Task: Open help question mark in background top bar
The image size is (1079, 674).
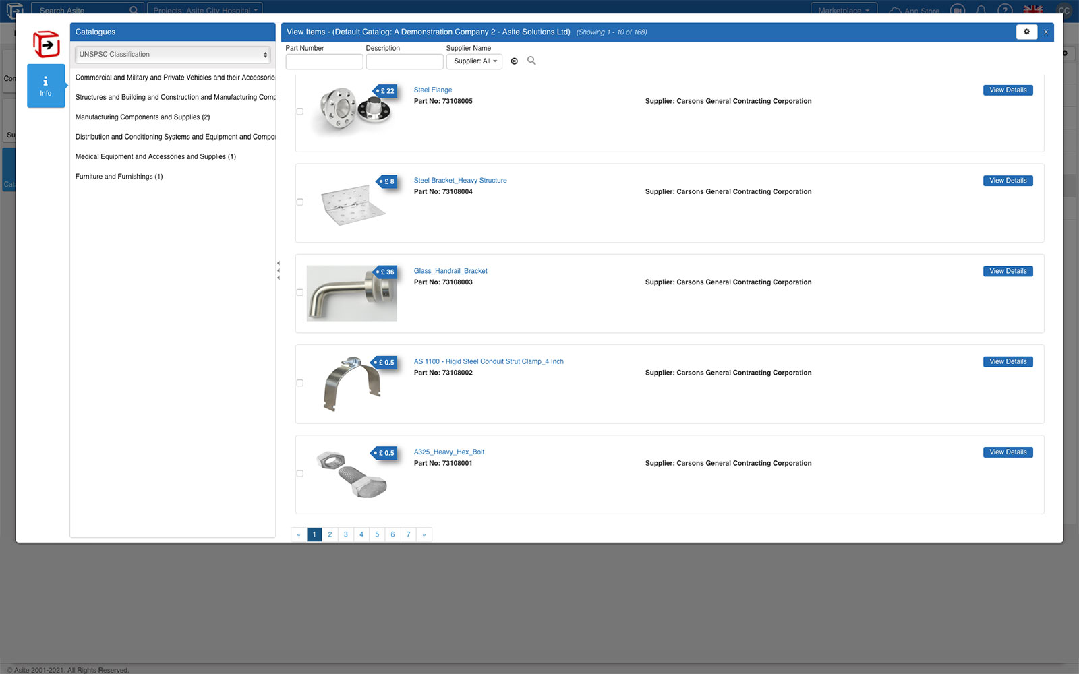Action: point(1005,10)
